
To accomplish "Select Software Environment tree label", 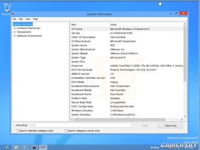I will [x=29, y=36].
